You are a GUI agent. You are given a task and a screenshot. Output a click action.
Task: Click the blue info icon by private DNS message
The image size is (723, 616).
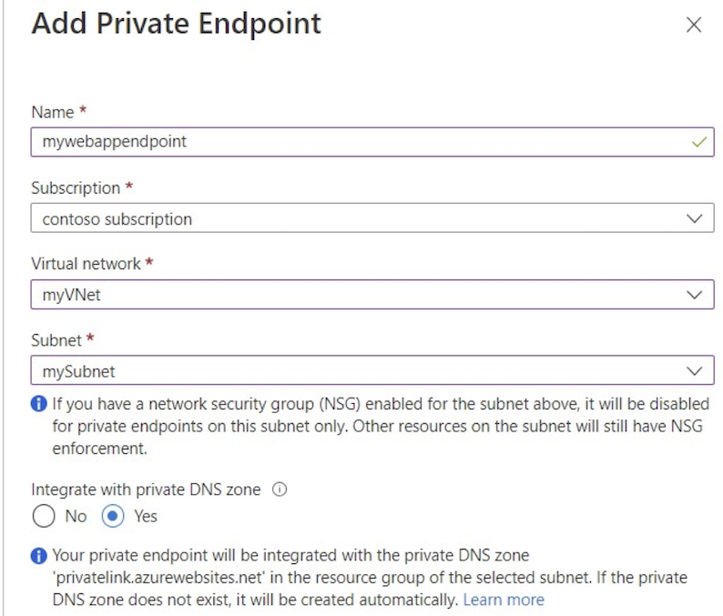click(x=39, y=556)
